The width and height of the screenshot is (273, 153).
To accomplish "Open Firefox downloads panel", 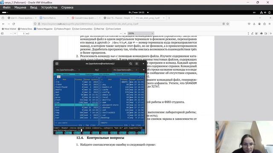I will point(254,24).
